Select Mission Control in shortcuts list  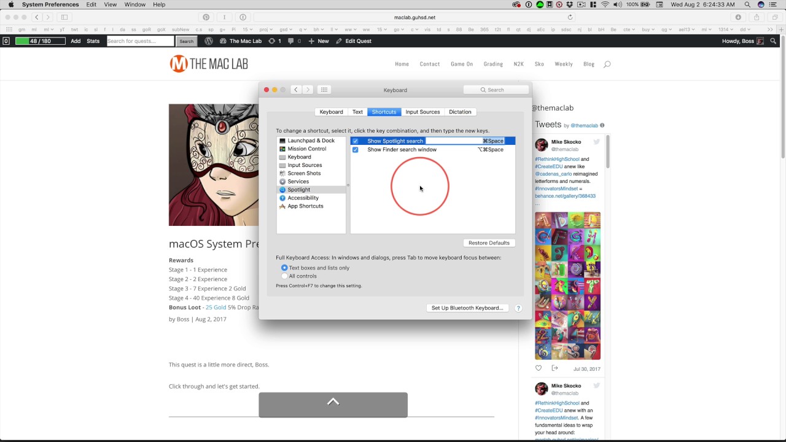click(311, 149)
